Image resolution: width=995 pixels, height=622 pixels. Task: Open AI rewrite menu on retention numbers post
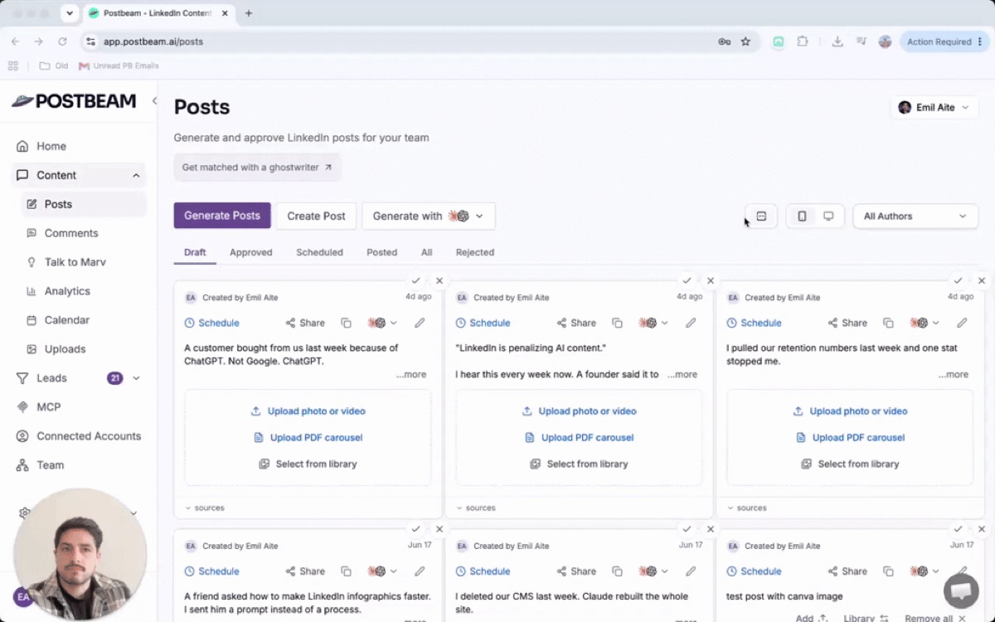tap(925, 323)
